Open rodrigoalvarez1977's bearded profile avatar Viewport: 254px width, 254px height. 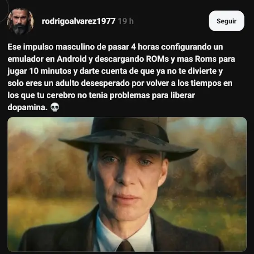(20, 21)
